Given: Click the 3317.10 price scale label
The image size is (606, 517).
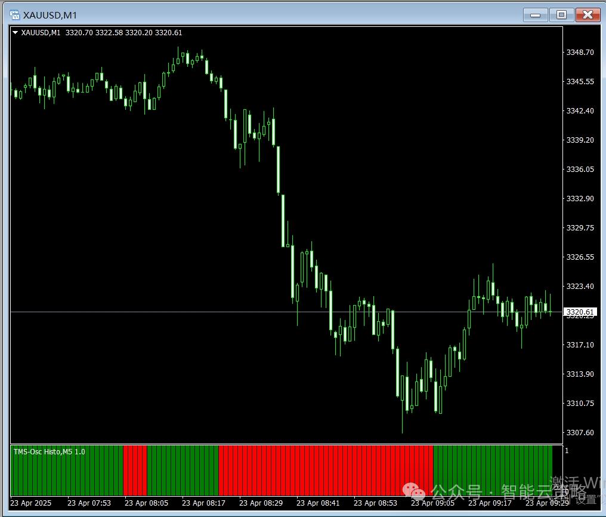Looking at the screenshot, I should click(580, 345).
